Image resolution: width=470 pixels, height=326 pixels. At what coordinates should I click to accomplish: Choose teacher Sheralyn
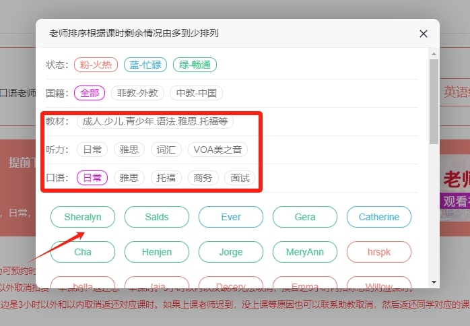tap(83, 217)
